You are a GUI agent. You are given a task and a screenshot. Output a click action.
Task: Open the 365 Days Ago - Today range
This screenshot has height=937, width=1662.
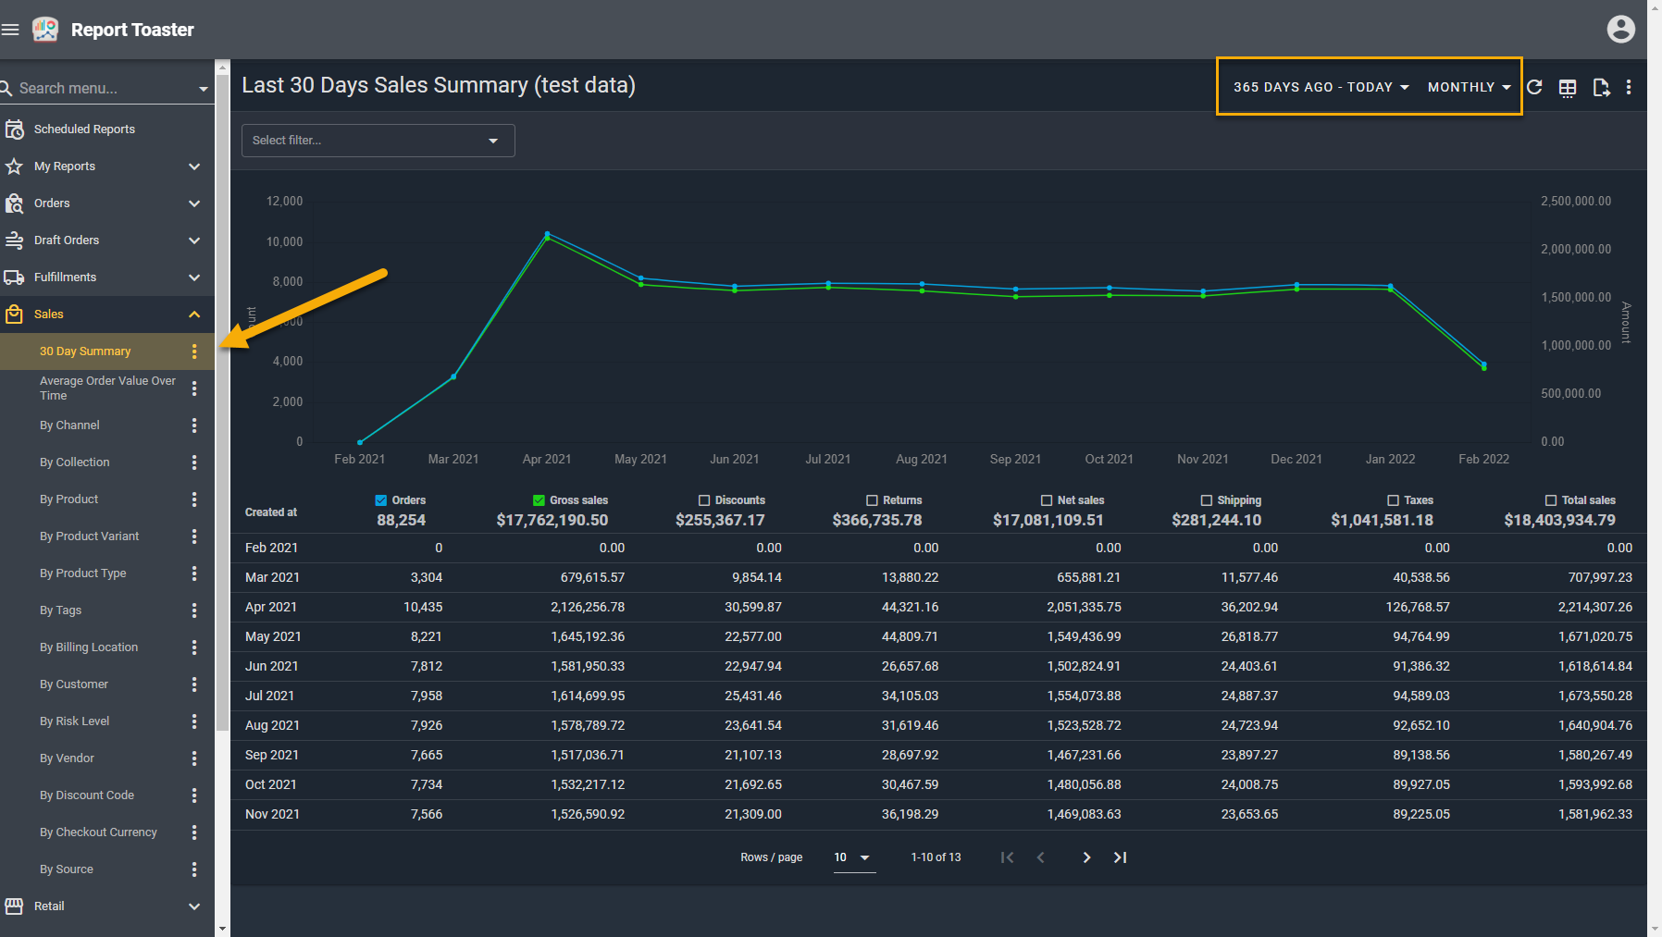(1321, 87)
